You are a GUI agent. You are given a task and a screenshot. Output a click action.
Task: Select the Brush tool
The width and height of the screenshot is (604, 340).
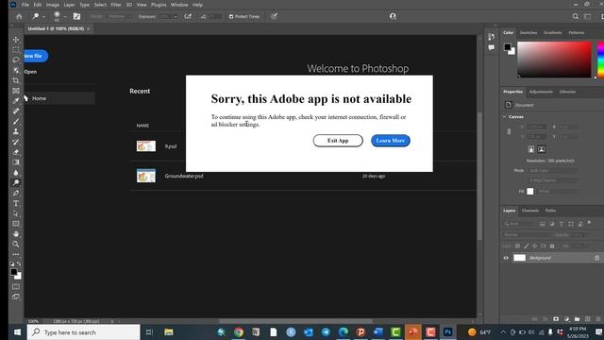(x=16, y=121)
